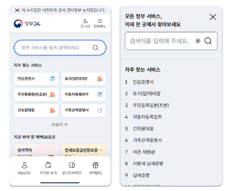Clear search text with the round X icon
Screen dimensions: 225x191
click(198, 41)
